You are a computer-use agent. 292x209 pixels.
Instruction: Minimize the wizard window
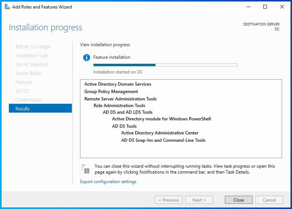[248, 7]
